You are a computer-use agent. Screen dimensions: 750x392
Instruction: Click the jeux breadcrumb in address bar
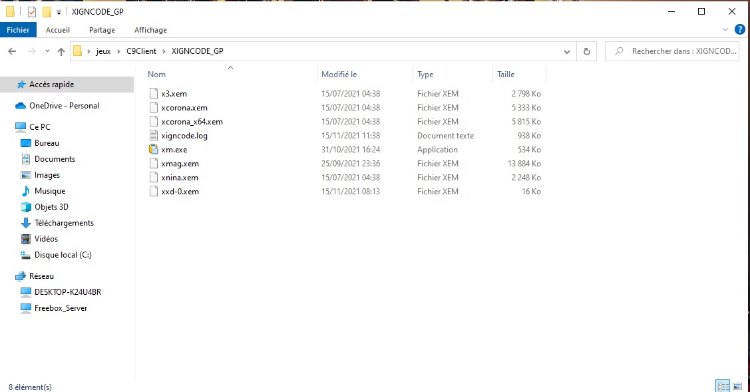pyautogui.click(x=103, y=51)
